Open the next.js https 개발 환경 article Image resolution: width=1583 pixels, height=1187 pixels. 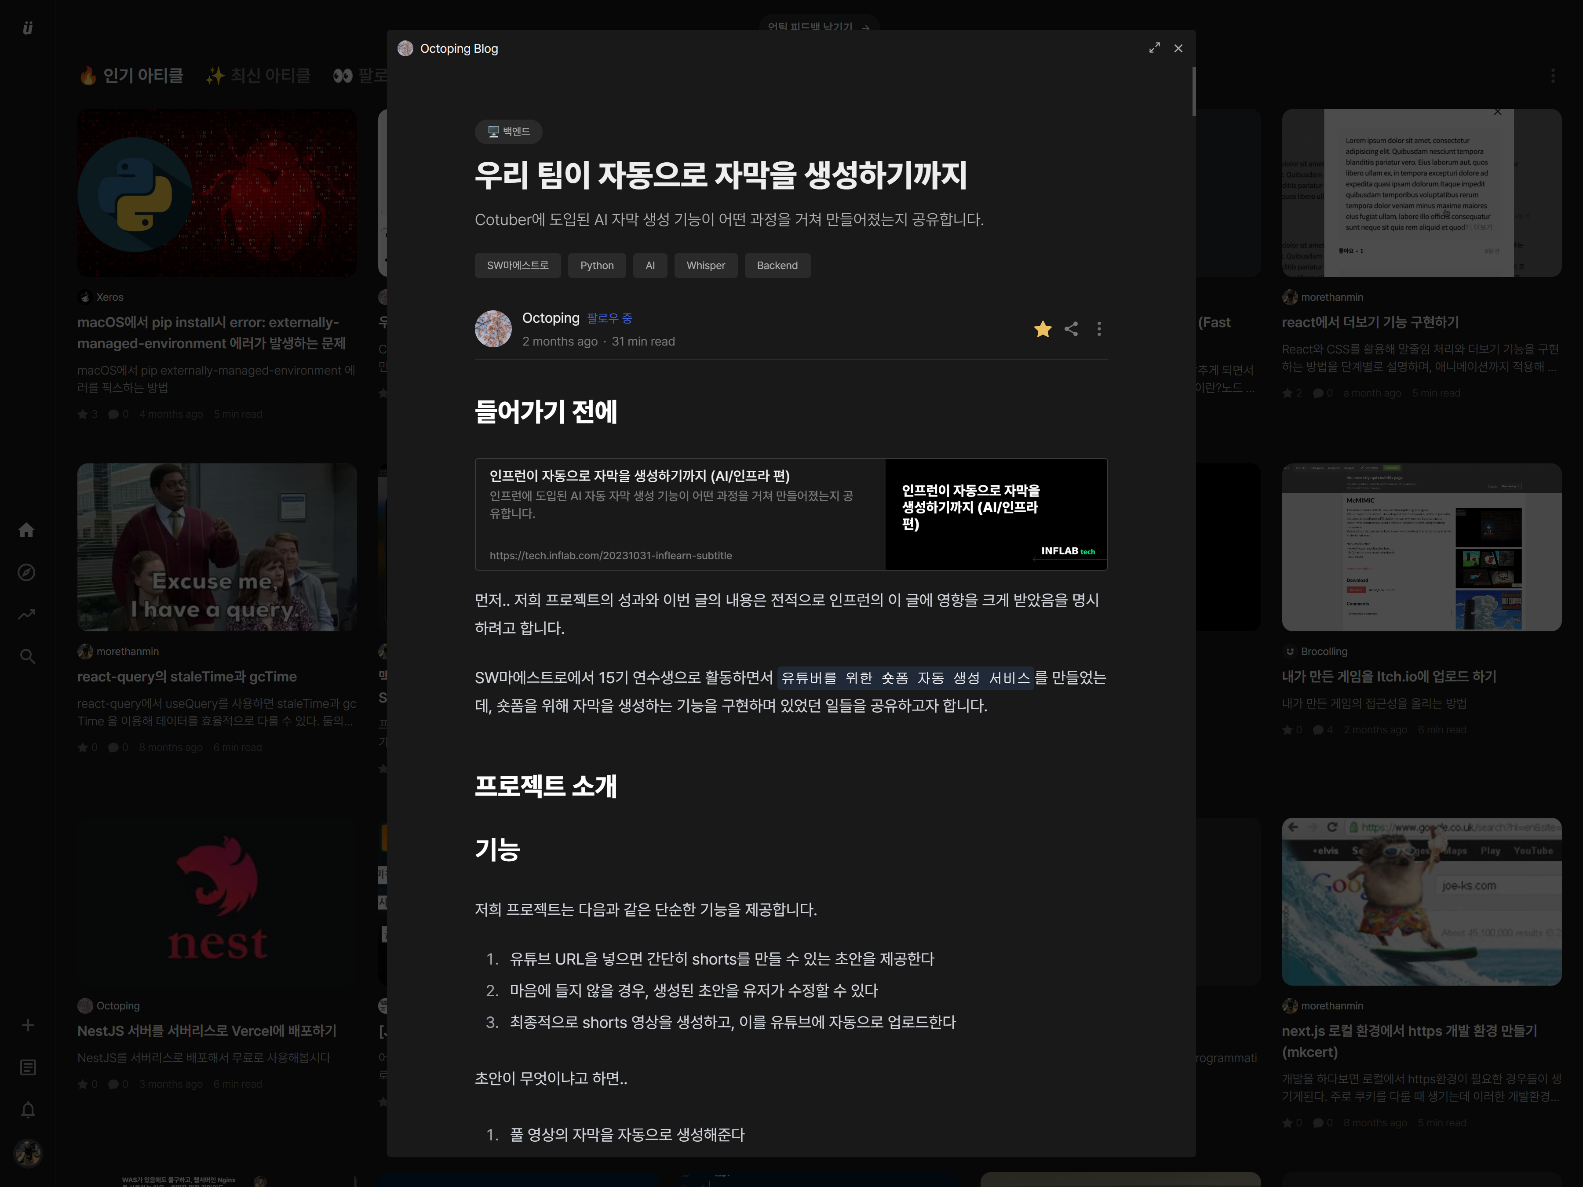point(1409,1042)
